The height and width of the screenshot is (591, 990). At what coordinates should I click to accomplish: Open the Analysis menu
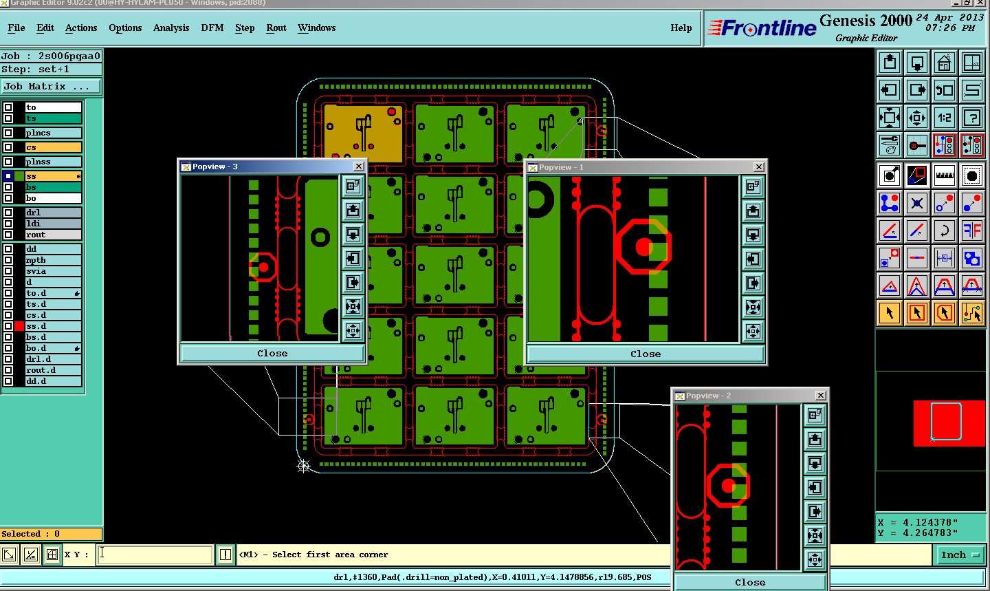171,28
